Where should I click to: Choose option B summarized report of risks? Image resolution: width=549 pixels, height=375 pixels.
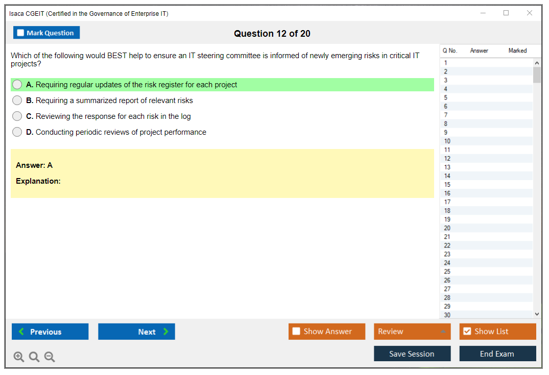coord(17,101)
